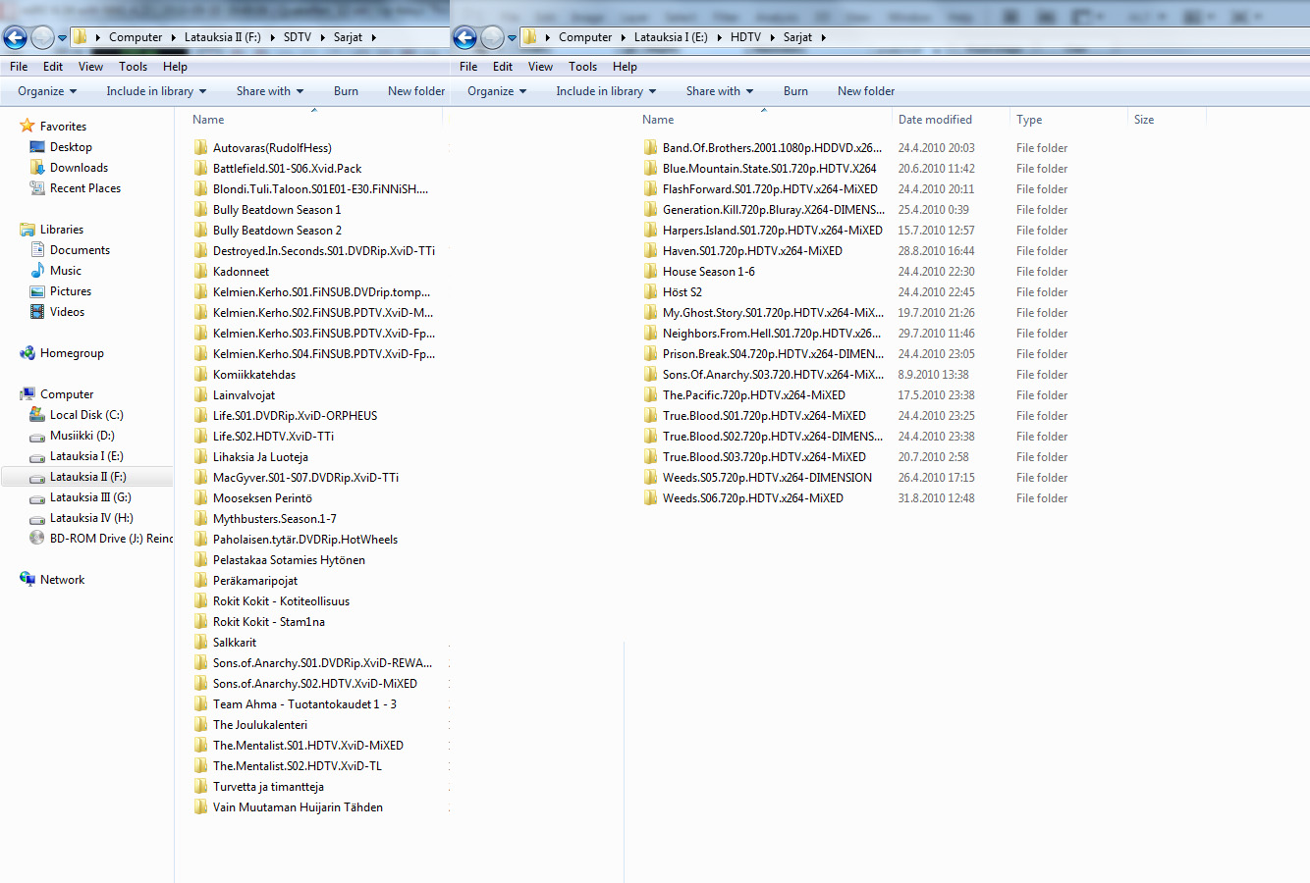Open the Documents library icon
Screen dimensions: 1310x883
pyautogui.click(x=37, y=250)
